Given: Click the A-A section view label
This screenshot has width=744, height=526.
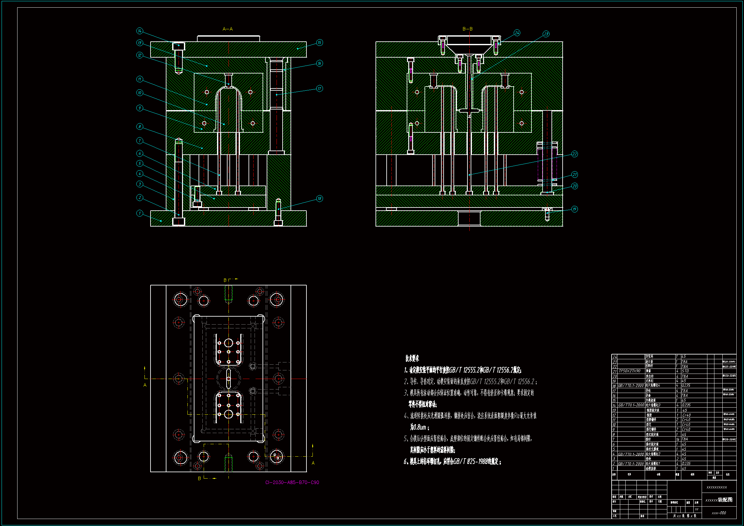Looking at the screenshot, I should click(228, 29).
